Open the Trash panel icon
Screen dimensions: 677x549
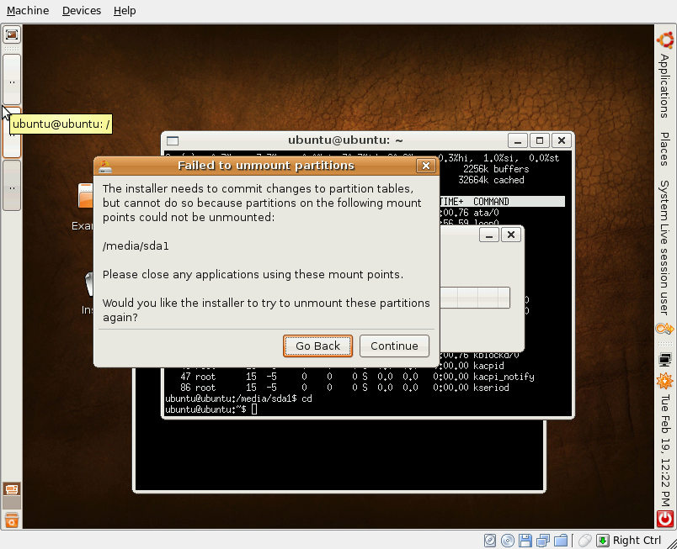pyautogui.click(x=12, y=520)
